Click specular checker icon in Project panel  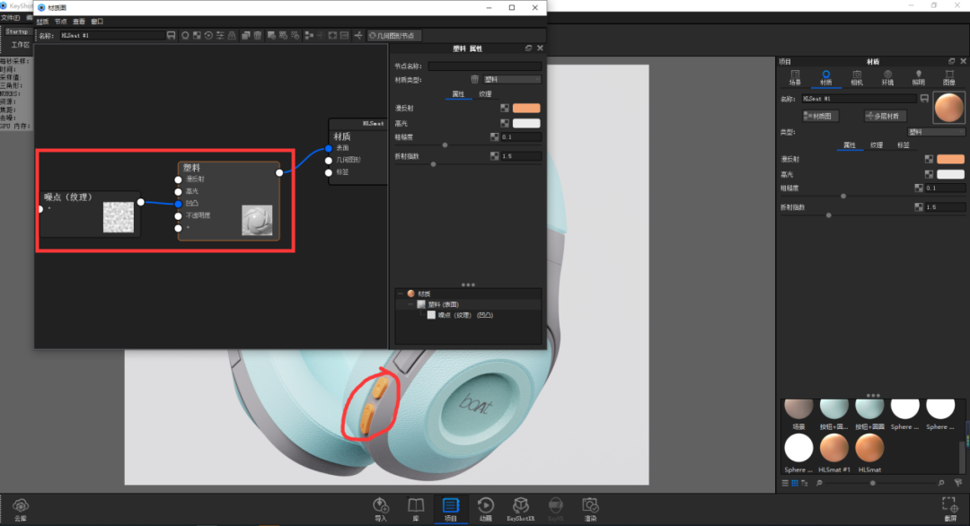(929, 175)
